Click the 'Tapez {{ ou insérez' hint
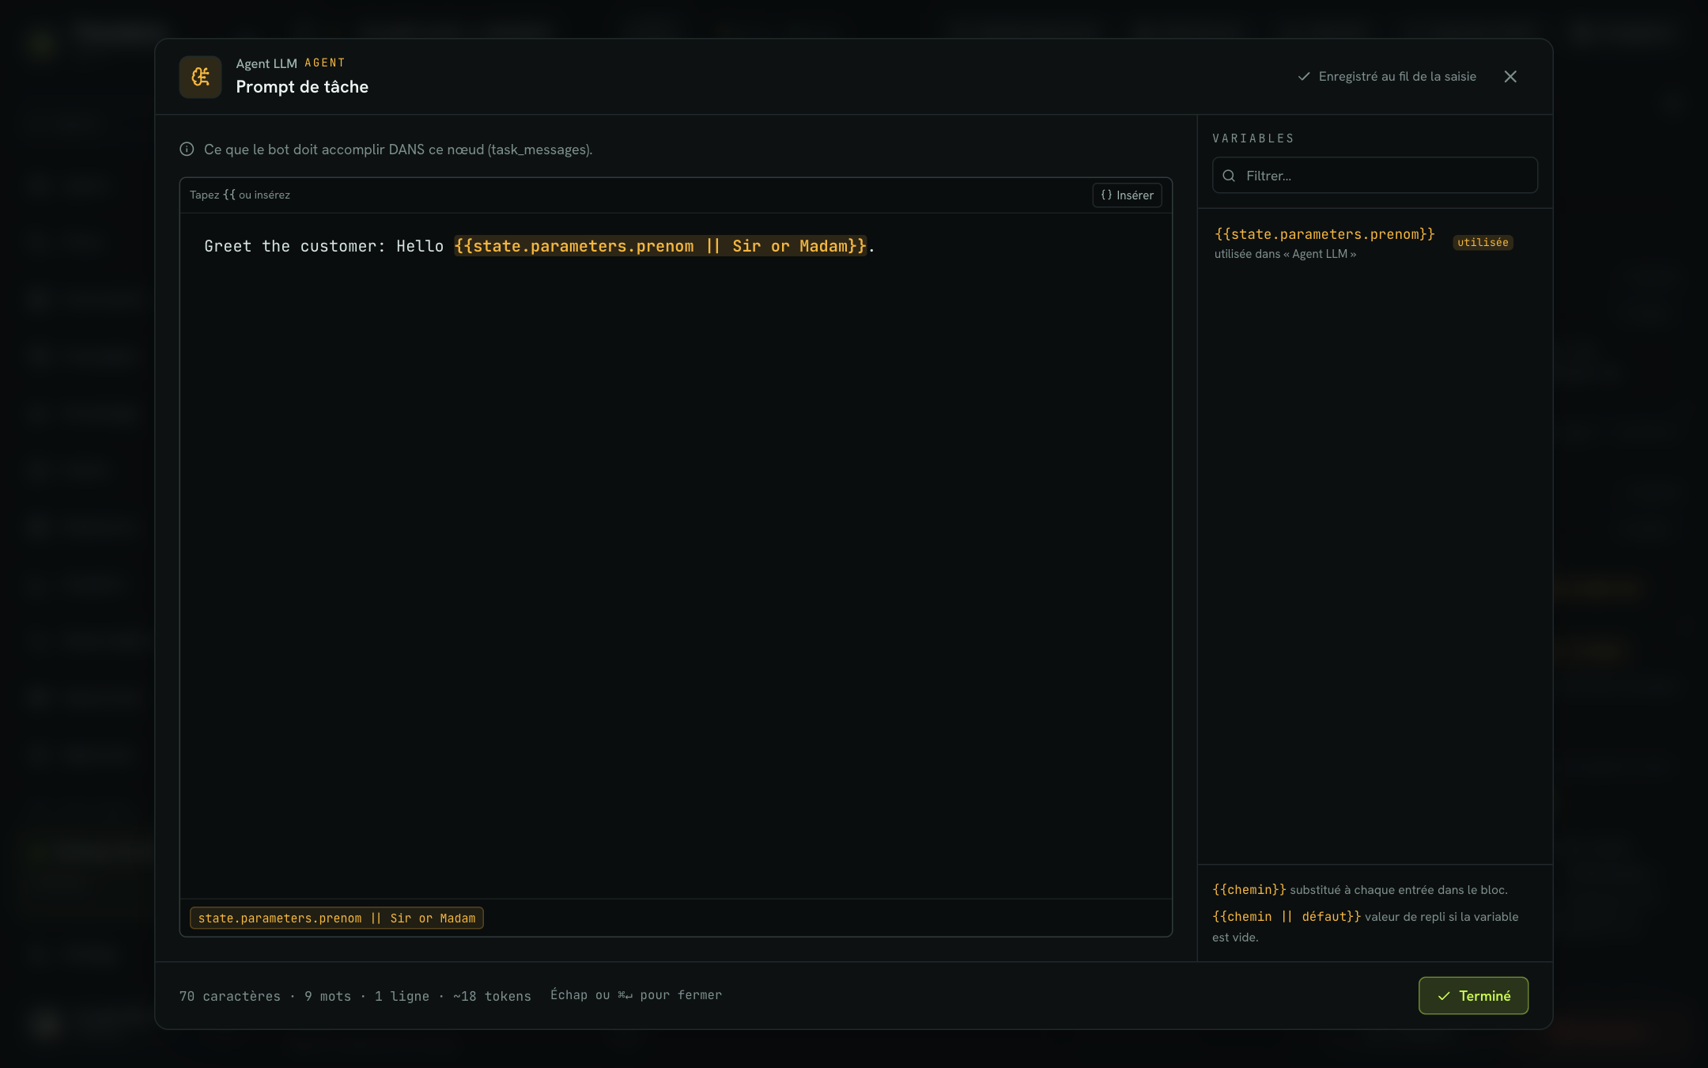 pyautogui.click(x=240, y=195)
